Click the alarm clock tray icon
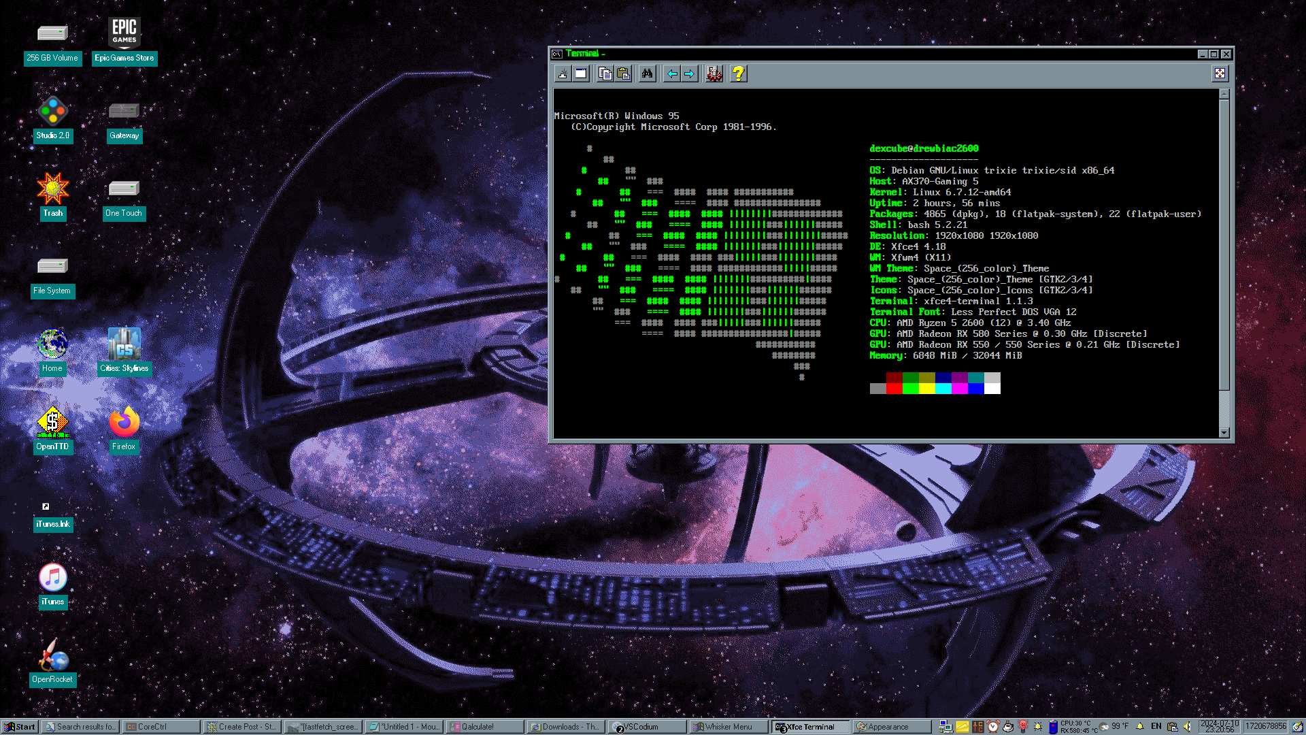This screenshot has width=1306, height=735. click(x=993, y=727)
